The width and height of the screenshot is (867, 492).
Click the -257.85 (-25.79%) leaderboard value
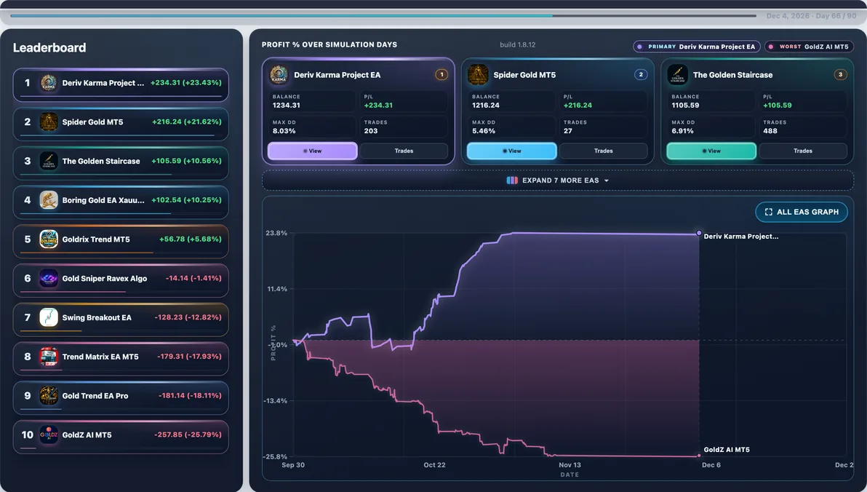(x=188, y=435)
